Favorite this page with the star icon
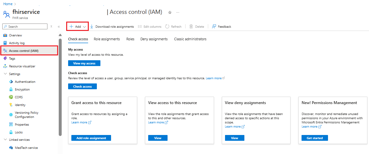This screenshot has width=369, height=154. [x=170, y=13]
